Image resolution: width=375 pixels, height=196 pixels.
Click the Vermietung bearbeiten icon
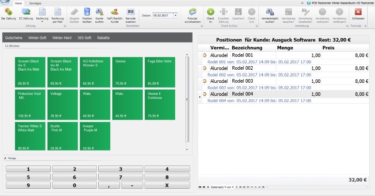305,12
